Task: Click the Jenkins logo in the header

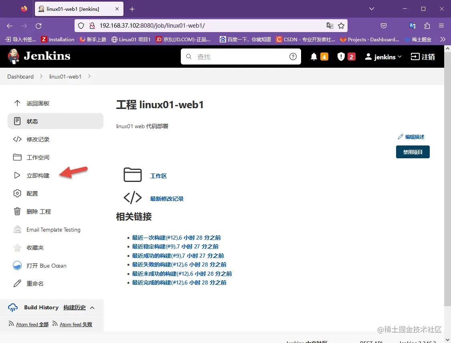Action: click(39, 56)
